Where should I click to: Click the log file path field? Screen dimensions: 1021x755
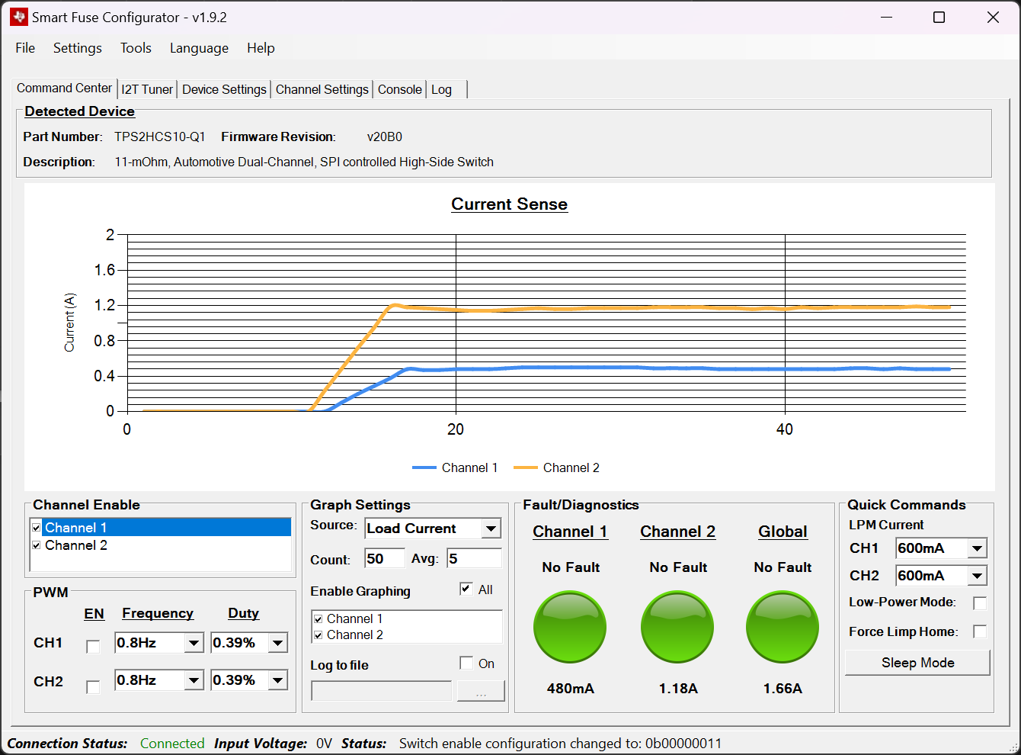382,691
